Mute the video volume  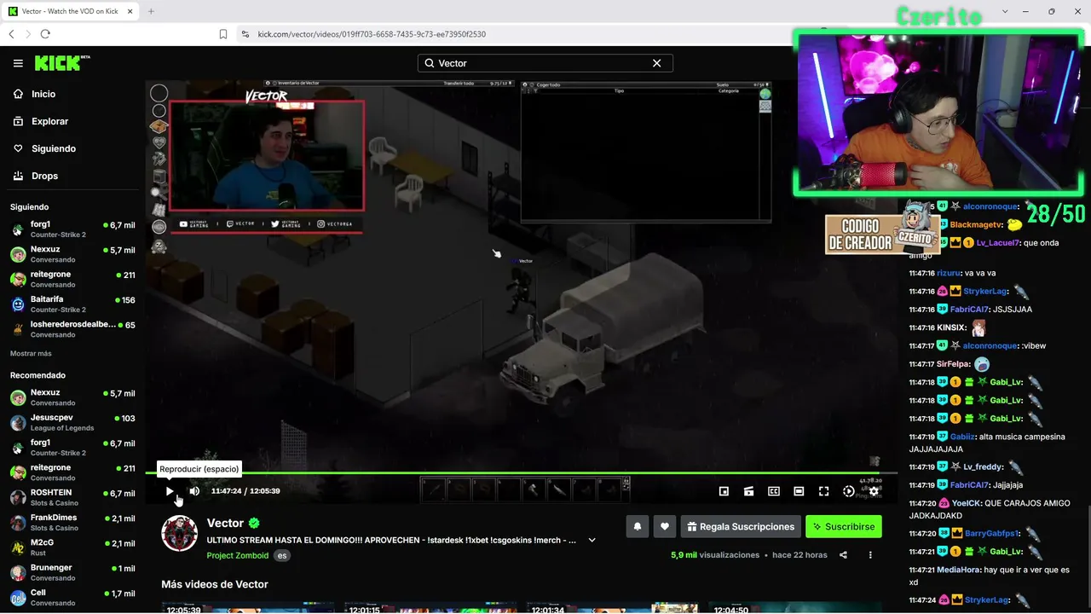click(x=194, y=491)
